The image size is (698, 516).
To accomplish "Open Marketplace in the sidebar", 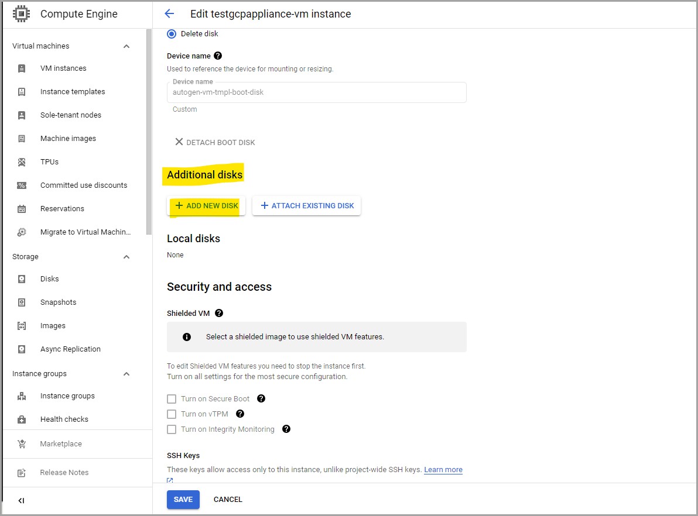I will click(x=61, y=443).
